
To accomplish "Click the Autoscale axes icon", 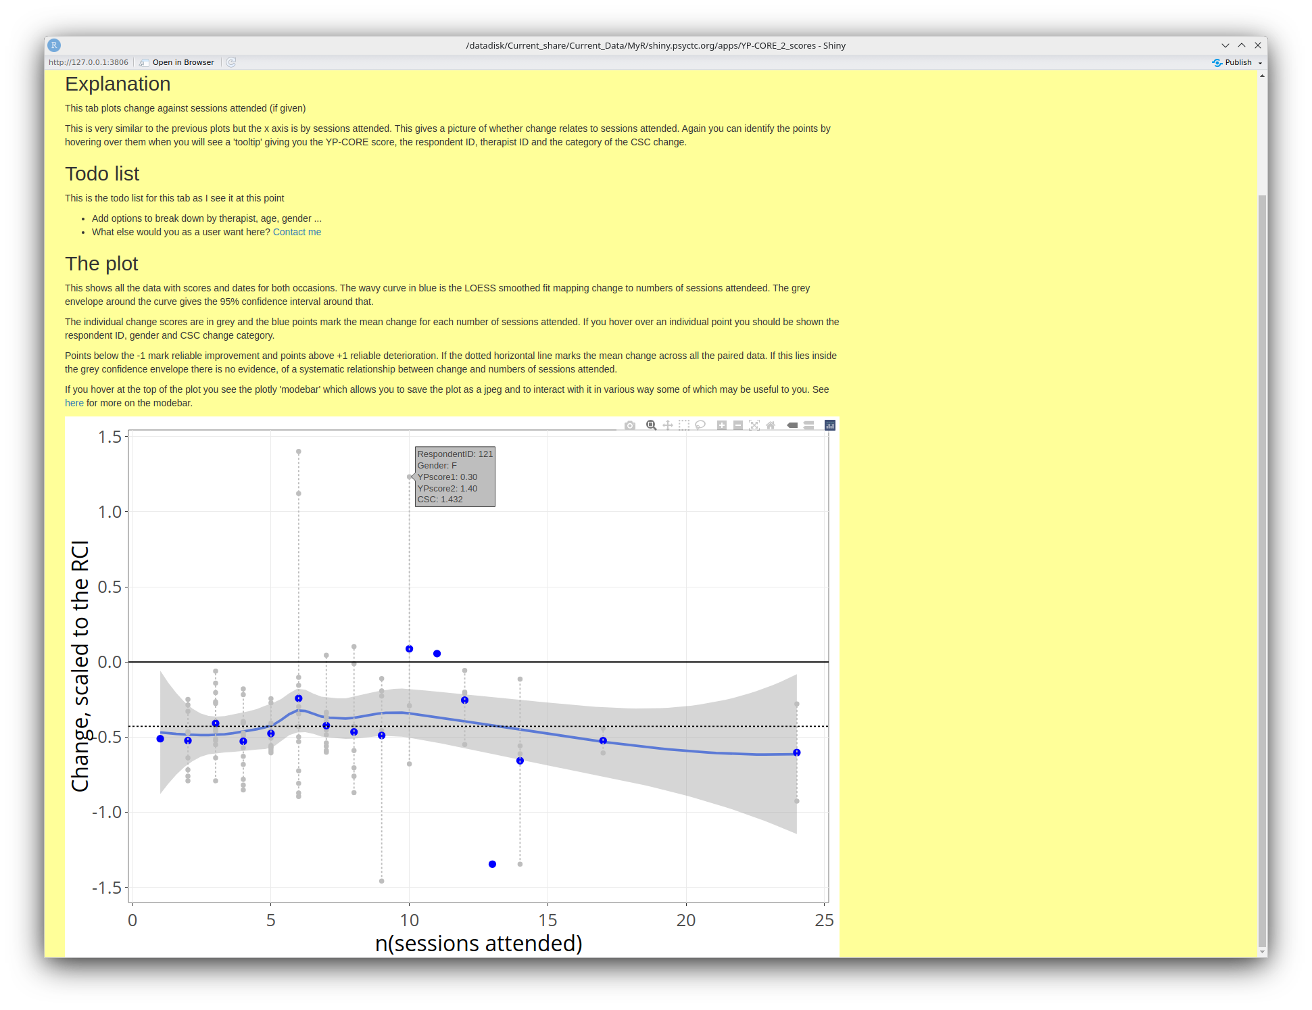I will pos(754,425).
